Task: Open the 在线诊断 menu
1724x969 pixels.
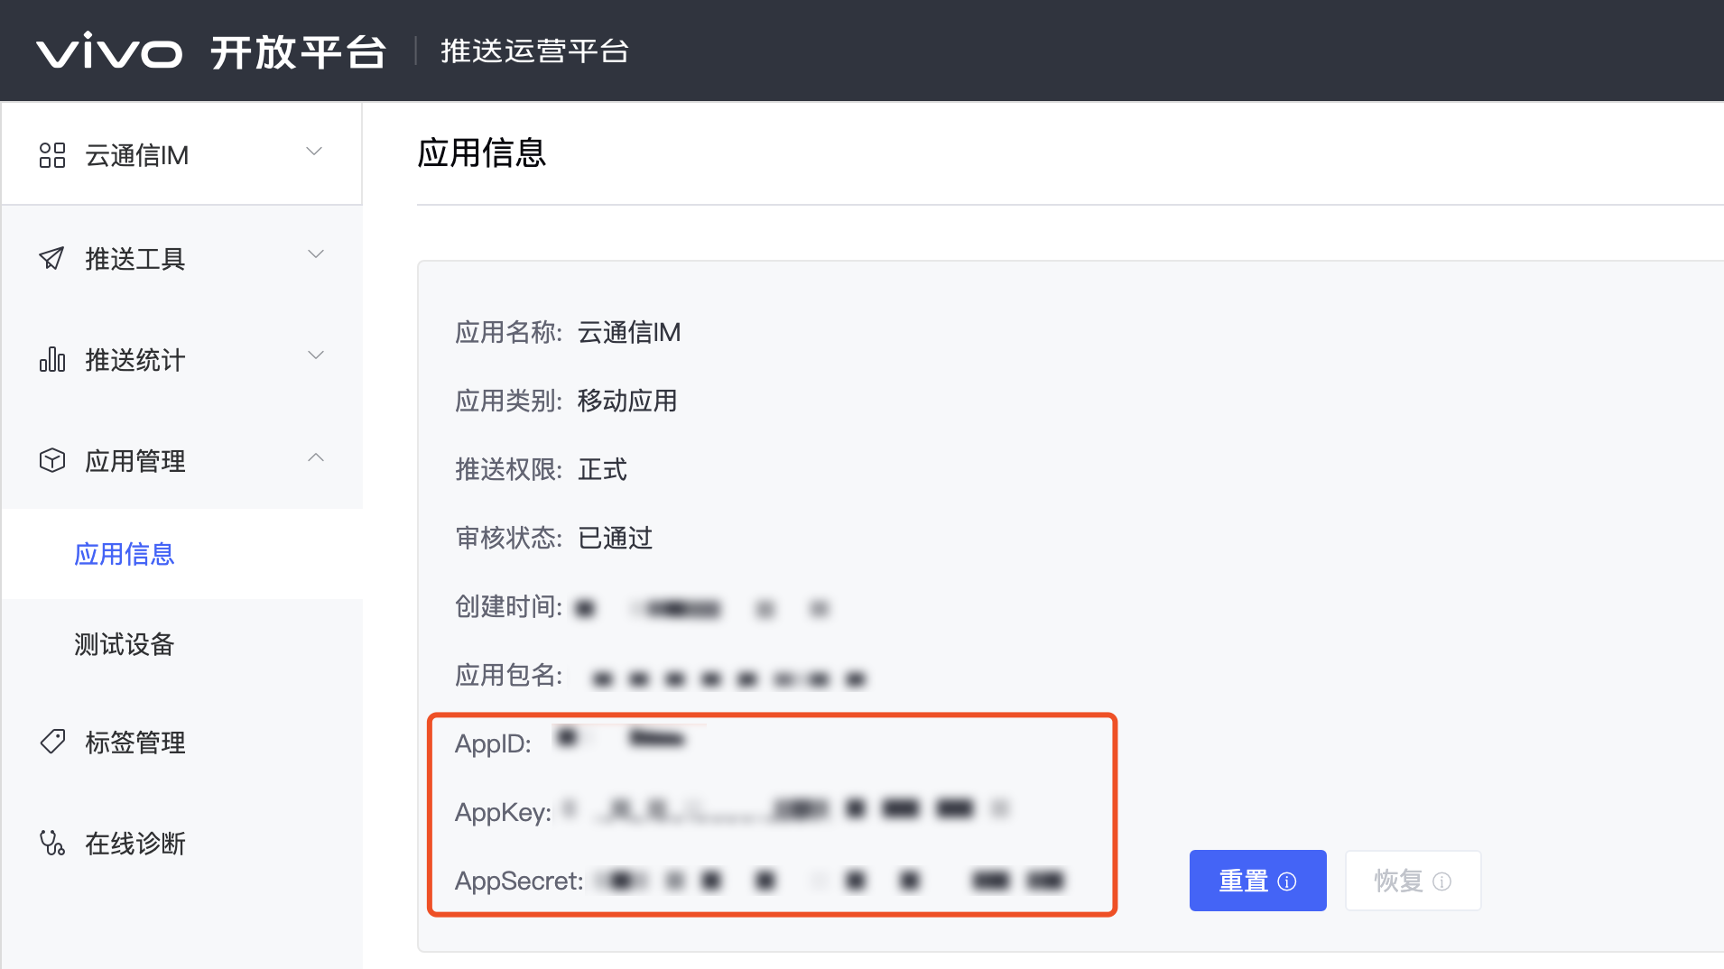Action: click(182, 844)
